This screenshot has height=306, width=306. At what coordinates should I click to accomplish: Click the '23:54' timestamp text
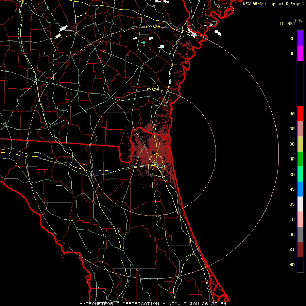(219, 304)
